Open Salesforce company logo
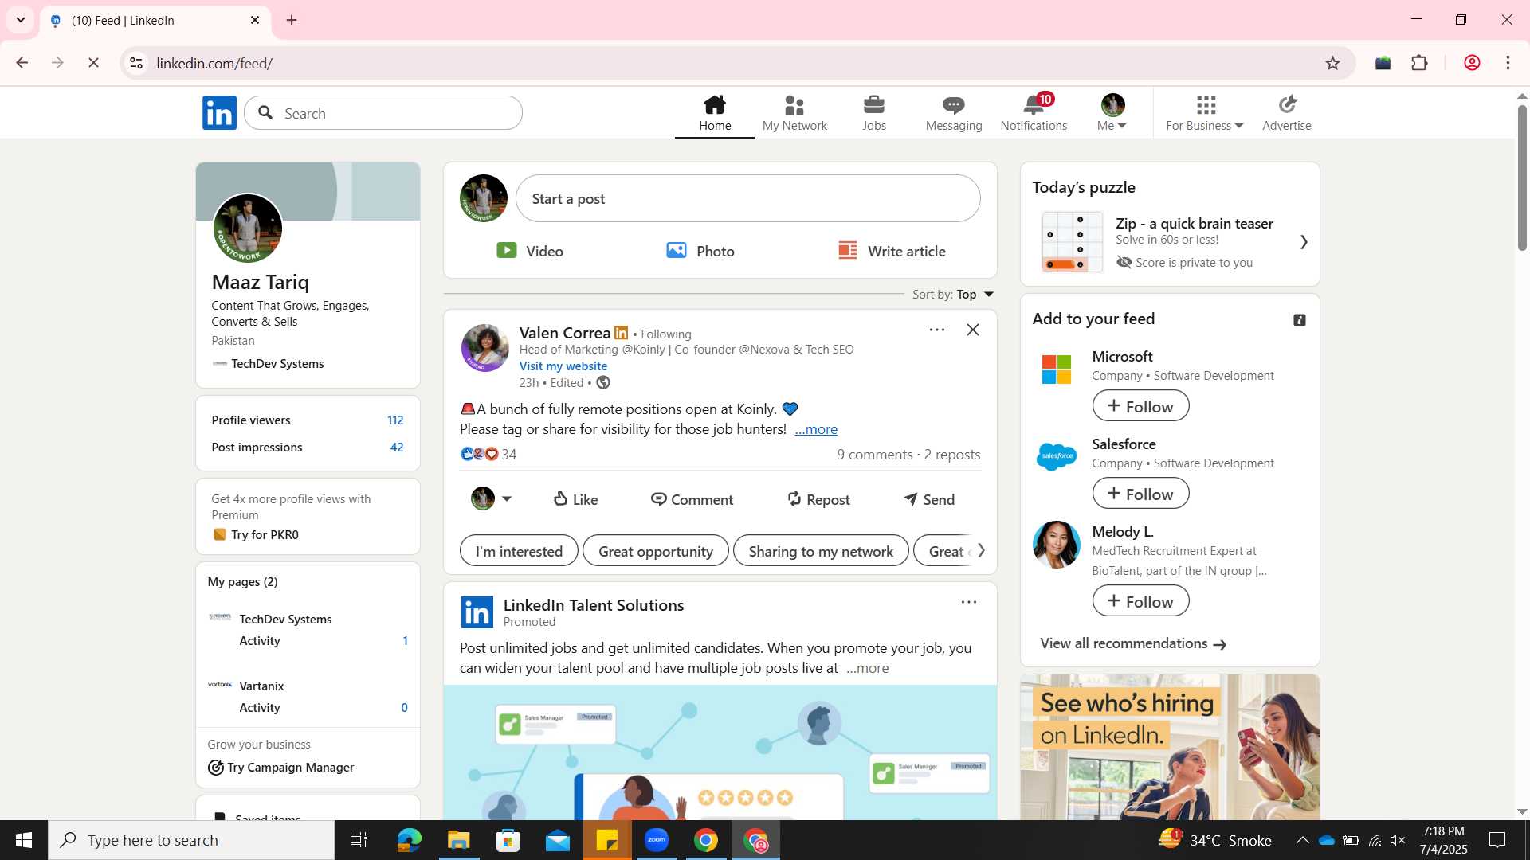 [1057, 456]
